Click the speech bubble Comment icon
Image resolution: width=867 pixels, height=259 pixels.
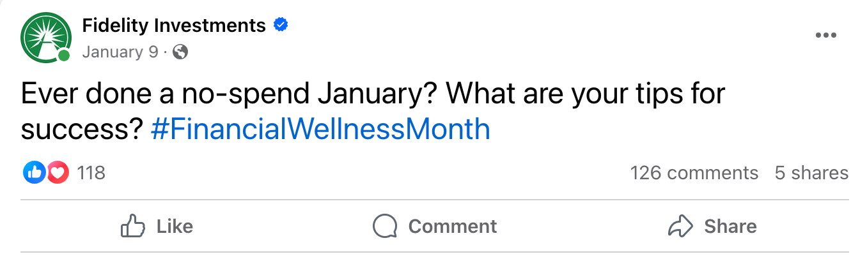[385, 226]
